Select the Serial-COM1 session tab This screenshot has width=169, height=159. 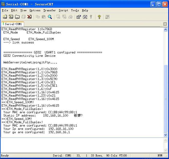click(12, 24)
